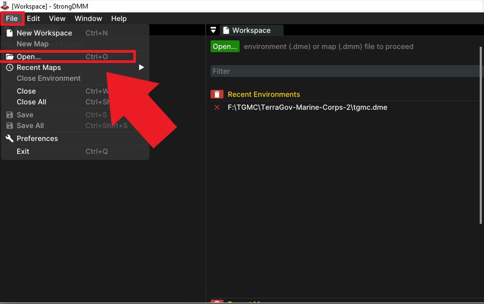Click the green Open... button
The width and height of the screenshot is (484, 304).
pos(225,46)
